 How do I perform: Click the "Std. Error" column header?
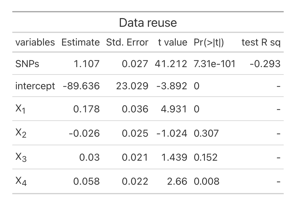click(x=127, y=42)
